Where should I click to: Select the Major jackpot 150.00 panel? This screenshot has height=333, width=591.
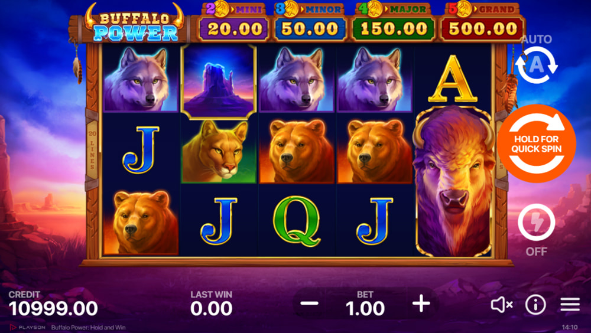(393, 22)
